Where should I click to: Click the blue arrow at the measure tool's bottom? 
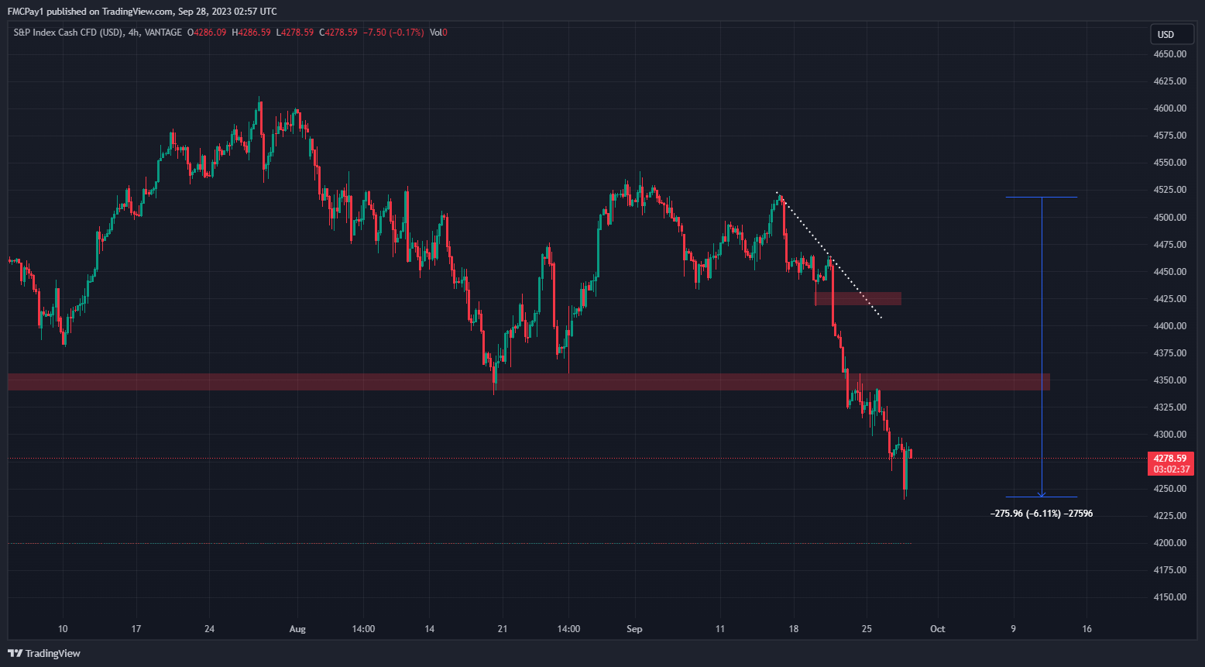pyautogui.click(x=1042, y=494)
